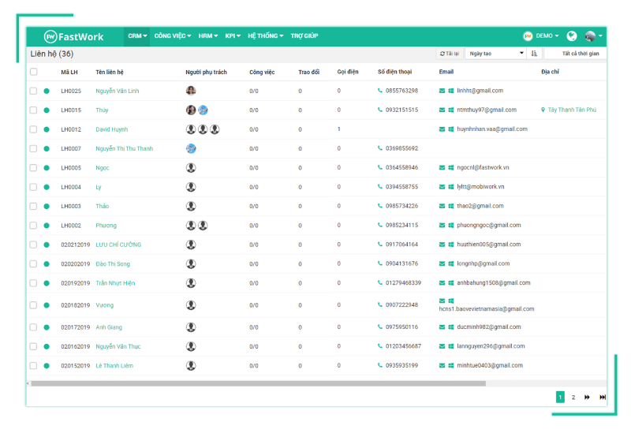Viewport: 631px width, 433px height.
Task: Tick the select-all checkbox in table header
Action: pyautogui.click(x=34, y=72)
